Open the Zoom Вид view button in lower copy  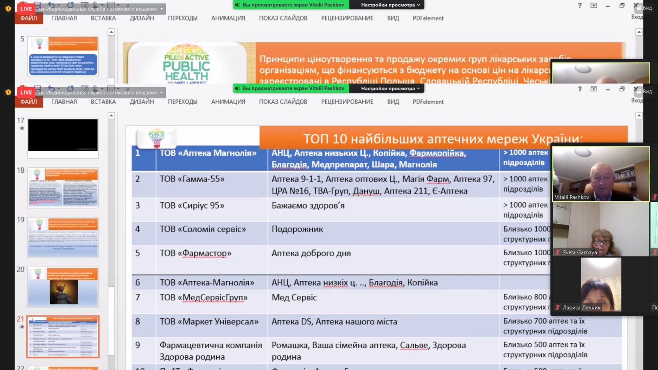coord(644,91)
